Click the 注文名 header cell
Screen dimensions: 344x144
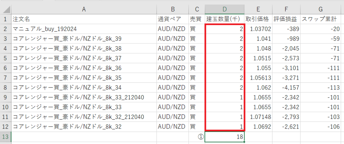84,19
